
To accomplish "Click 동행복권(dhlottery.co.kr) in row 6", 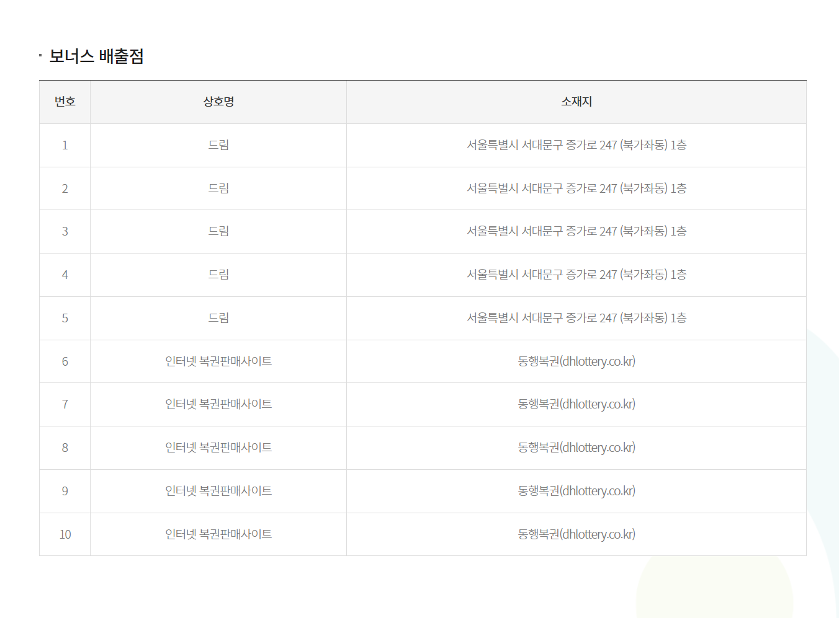I will click(577, 361).
